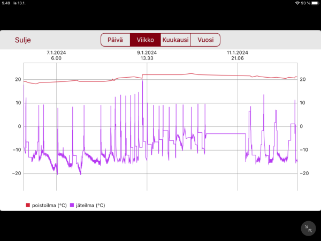Screen dimensions: 321x241
Task: Click the left axis 20 label
Action: coord(18,80)
